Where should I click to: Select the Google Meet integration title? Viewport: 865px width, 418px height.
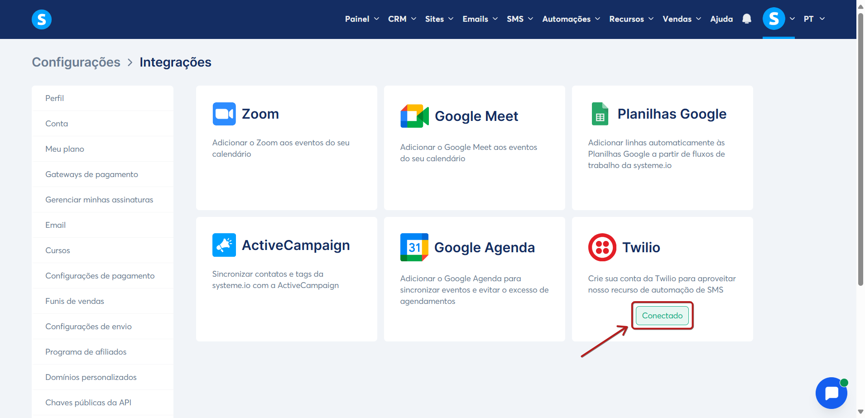coord(476,116)
